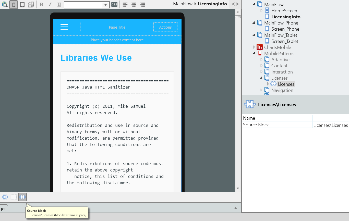The image size is (349, 222).
Task: Select Screen_Tablet in the tree
Action: click(x=285, y=41)
